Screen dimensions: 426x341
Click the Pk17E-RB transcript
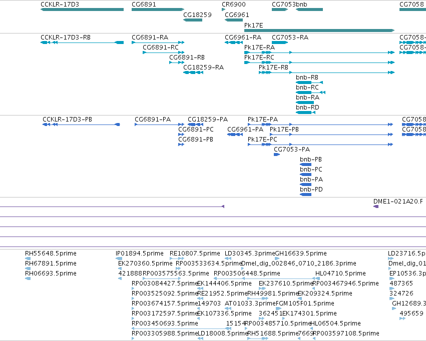(326, 72)
